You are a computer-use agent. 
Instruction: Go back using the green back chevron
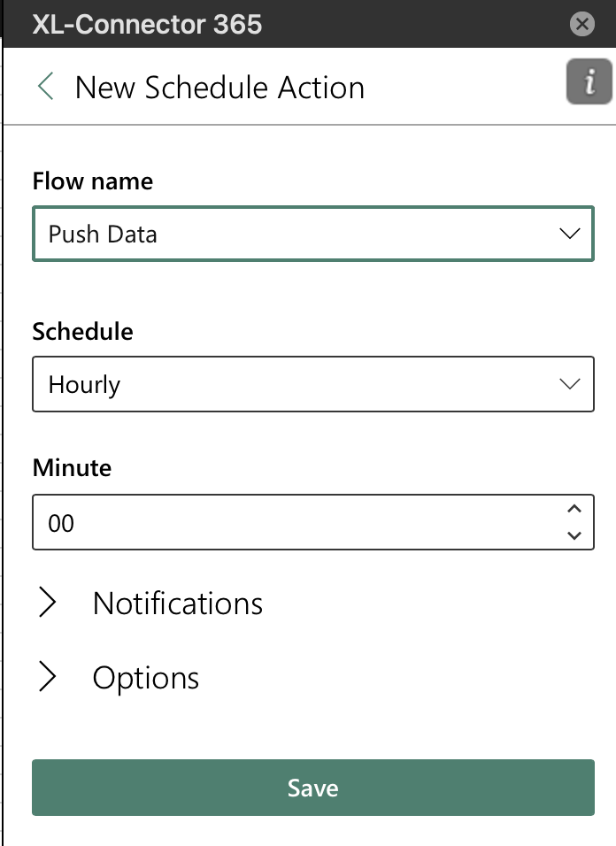tap(46, 87)
